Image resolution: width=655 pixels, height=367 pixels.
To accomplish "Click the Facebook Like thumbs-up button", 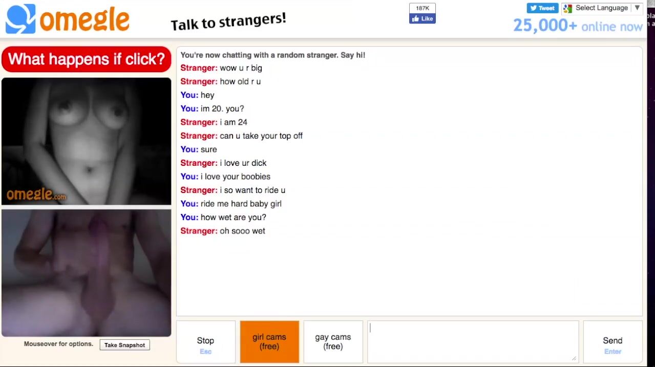I will tap(422, 18).
